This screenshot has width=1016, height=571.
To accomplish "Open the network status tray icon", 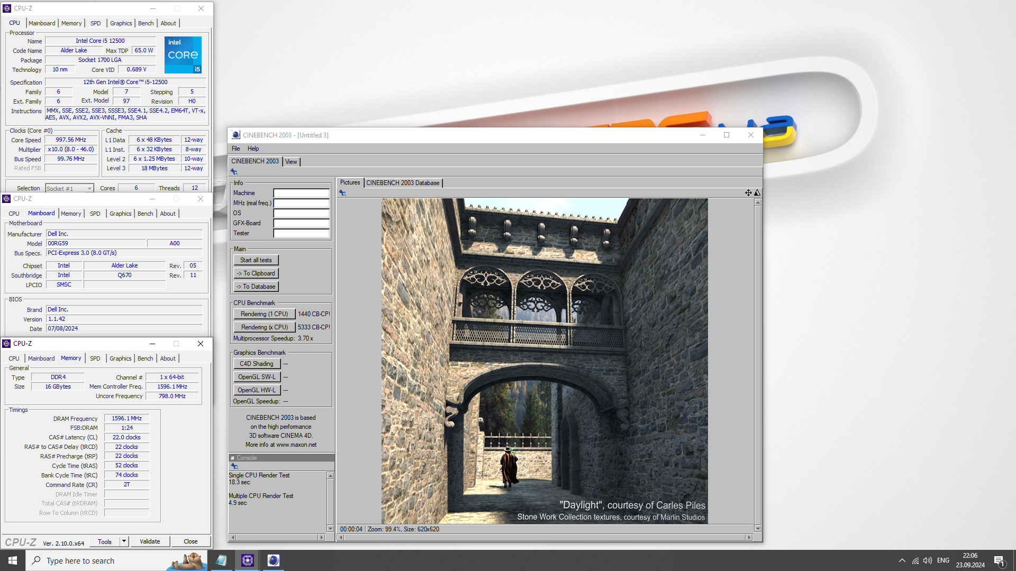I will (x=915, y=560).
